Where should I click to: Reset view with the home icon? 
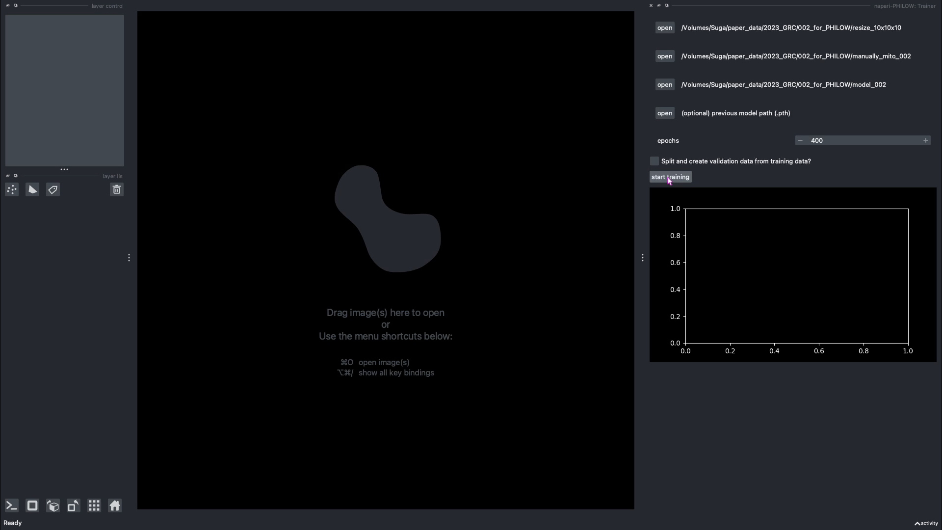coord(115,506)
